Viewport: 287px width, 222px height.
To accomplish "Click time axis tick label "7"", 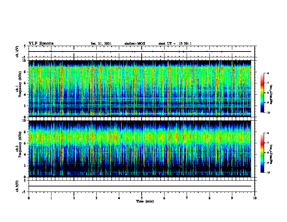I will pos(187,198).
